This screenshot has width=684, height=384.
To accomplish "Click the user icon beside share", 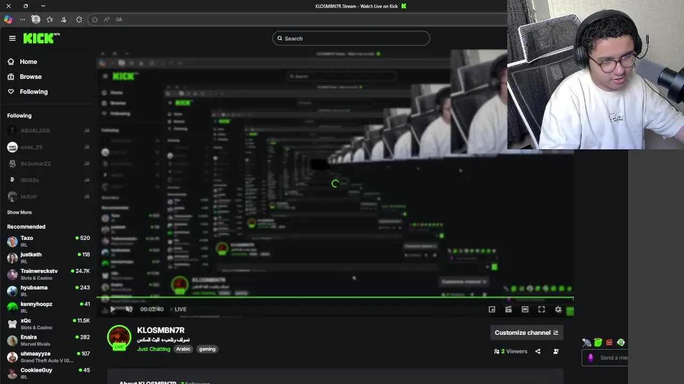I will (556, 351).
